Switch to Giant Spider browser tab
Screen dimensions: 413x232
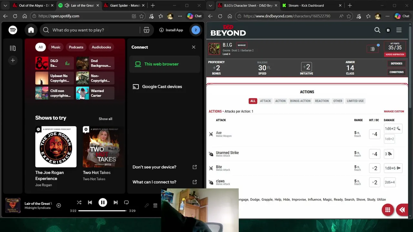(x=124, y=5)
